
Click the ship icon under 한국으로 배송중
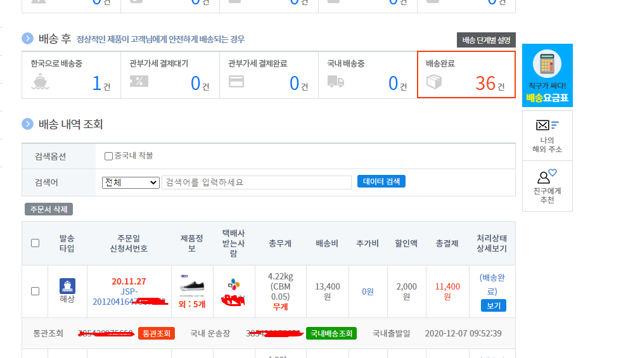pyautogui.click(x=40, y=82)
